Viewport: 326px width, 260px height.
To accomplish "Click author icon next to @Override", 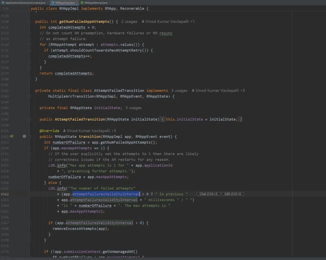I will 64,131.
